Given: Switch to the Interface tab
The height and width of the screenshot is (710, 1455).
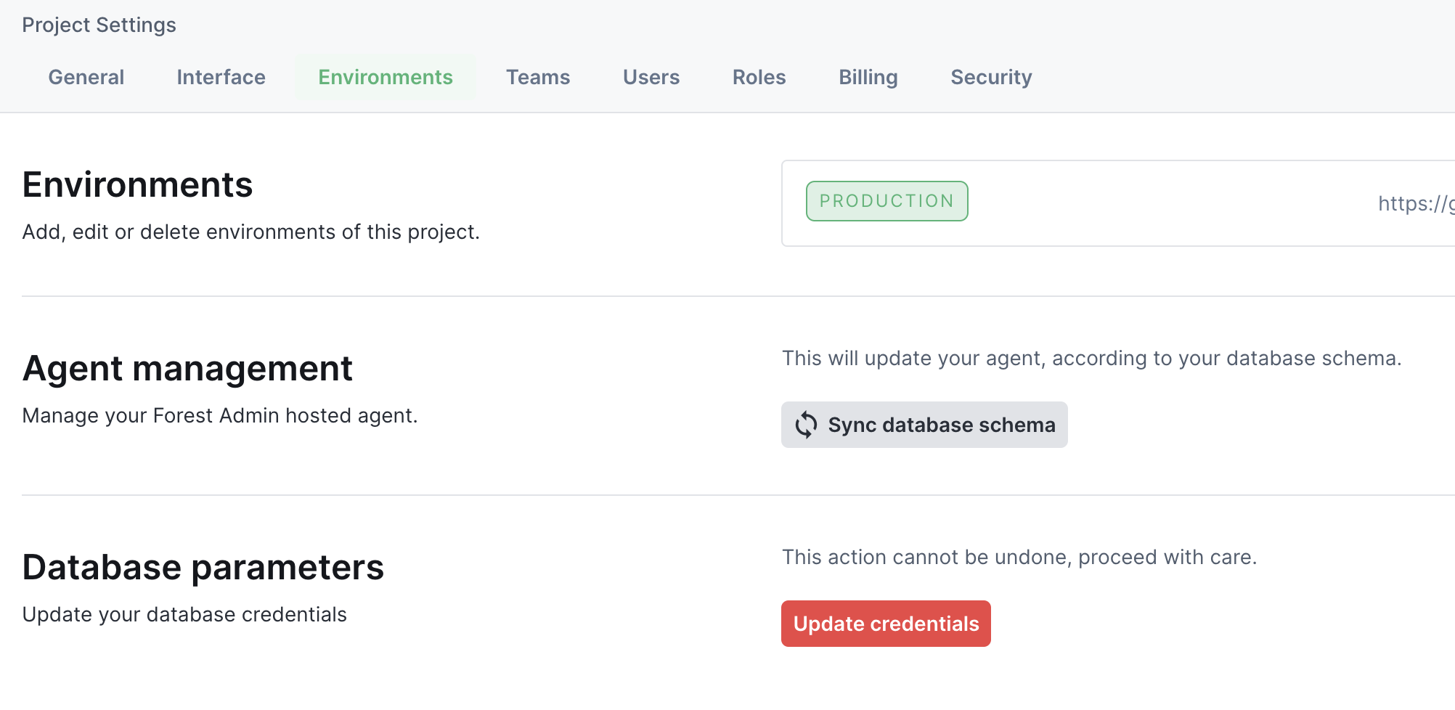Looking at the screenshot, I should click(221, 77).
